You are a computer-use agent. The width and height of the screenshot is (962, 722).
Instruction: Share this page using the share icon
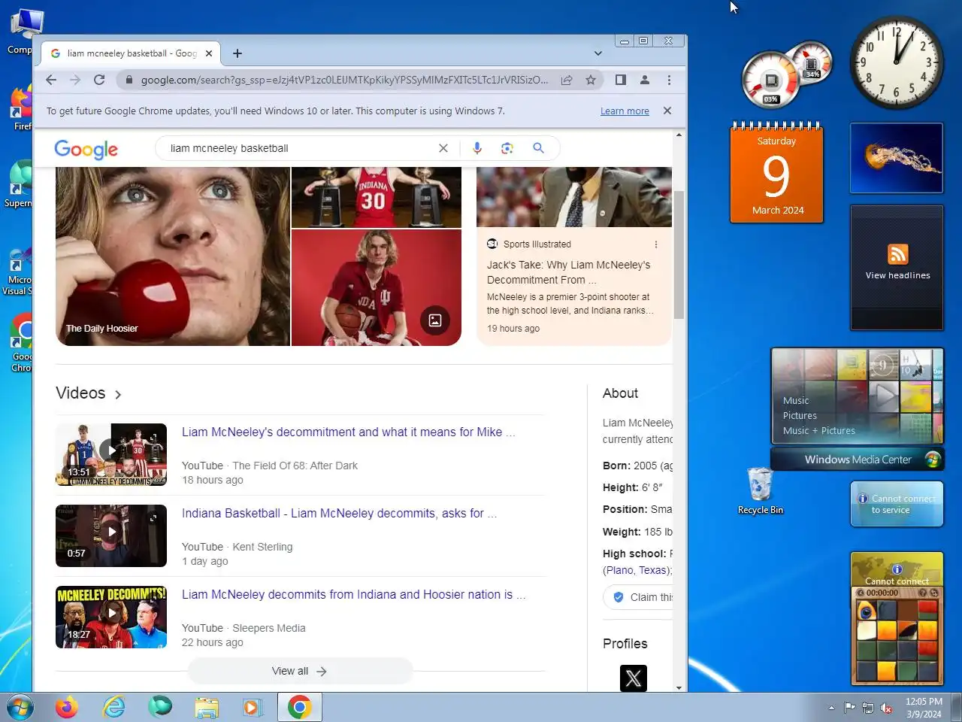[567, 80]
